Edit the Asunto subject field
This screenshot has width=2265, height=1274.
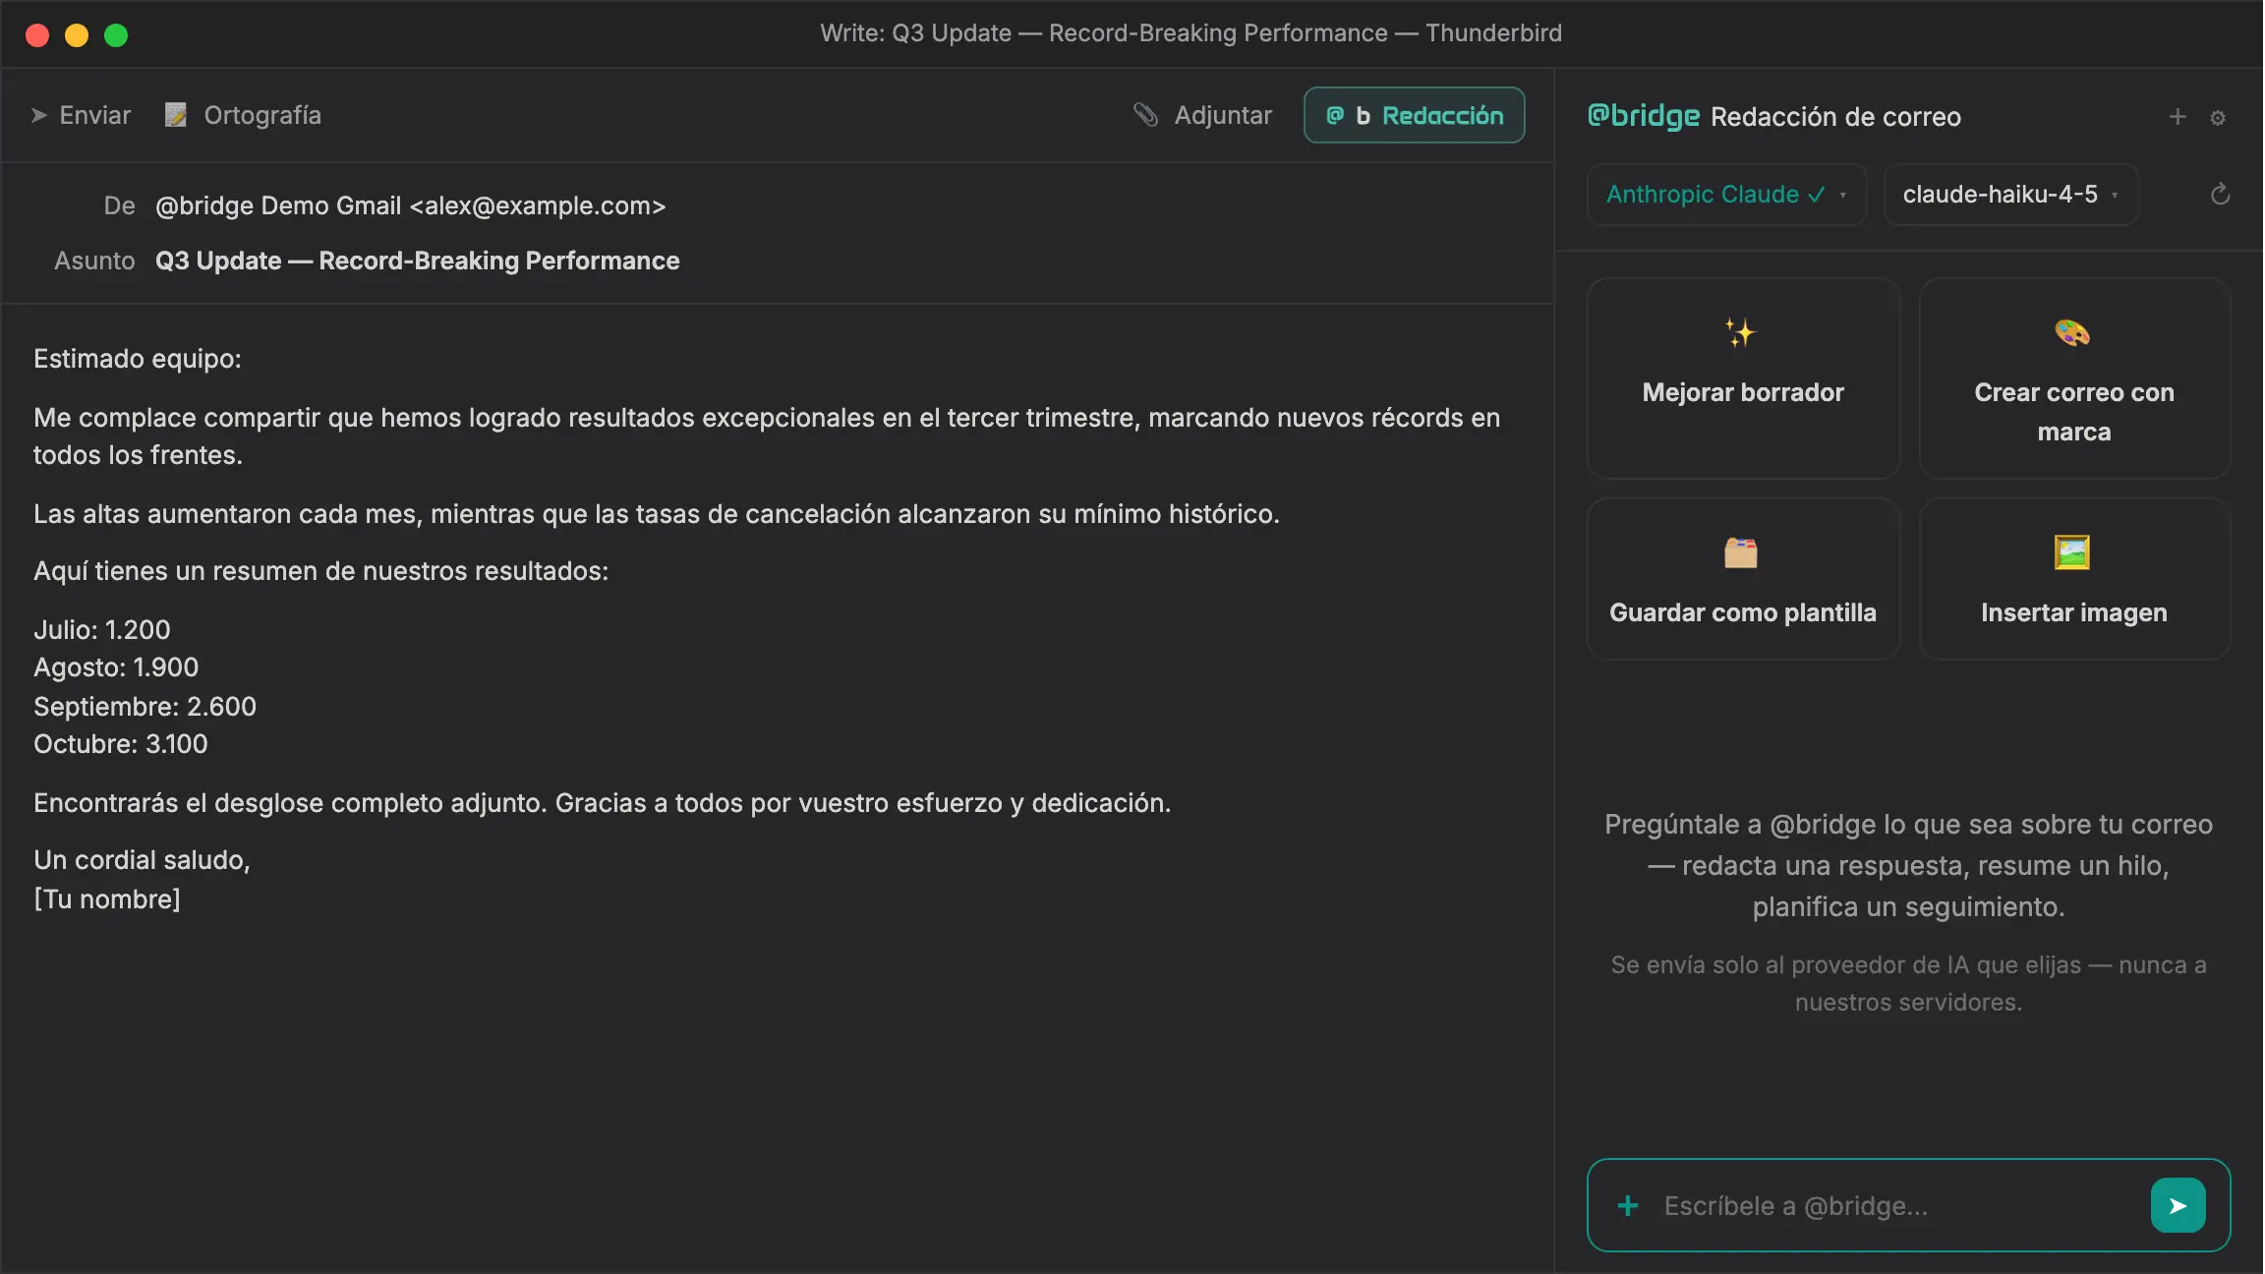(418, 261)
